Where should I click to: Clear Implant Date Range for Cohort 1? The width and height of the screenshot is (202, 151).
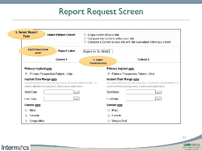54,80
